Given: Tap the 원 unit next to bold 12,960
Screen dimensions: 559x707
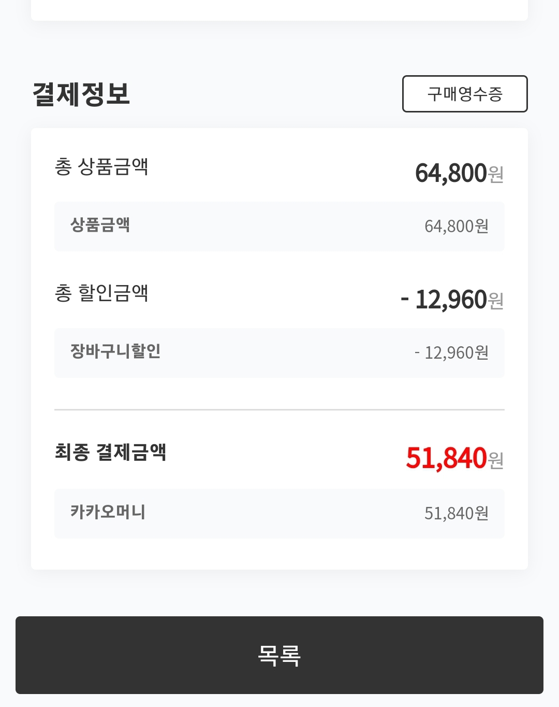Looking at the screenshot, I should point(496,301).
